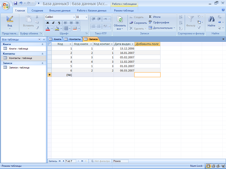Clear all sorts icon

(x=181, y=28)
